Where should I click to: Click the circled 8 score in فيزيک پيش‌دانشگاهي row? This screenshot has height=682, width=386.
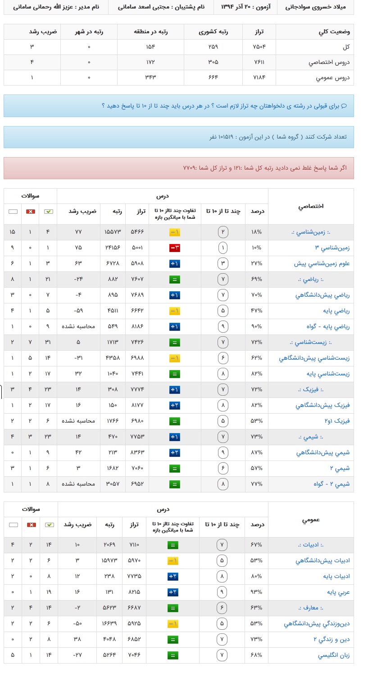click(x=223, y=405)
